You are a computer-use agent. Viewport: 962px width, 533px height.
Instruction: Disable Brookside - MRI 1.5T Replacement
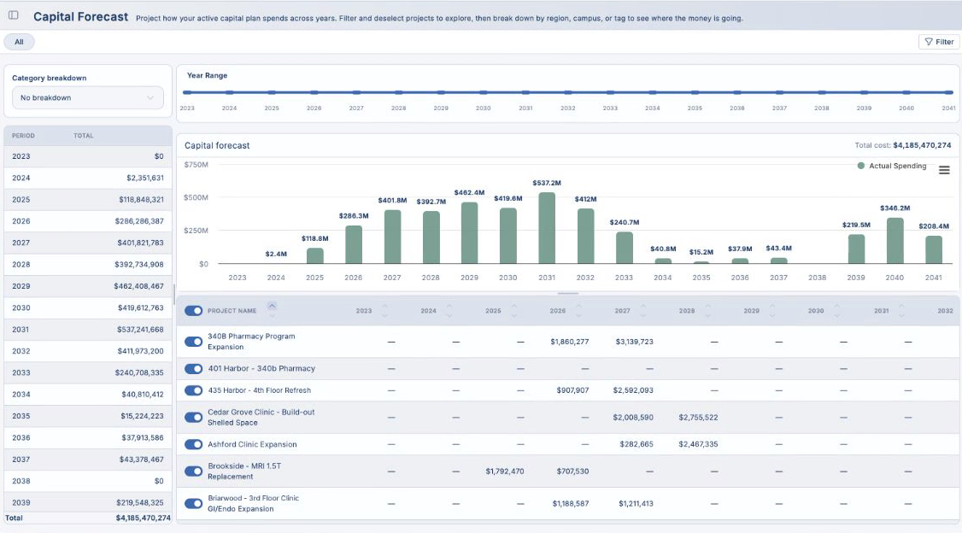click(x=193, y=471)
